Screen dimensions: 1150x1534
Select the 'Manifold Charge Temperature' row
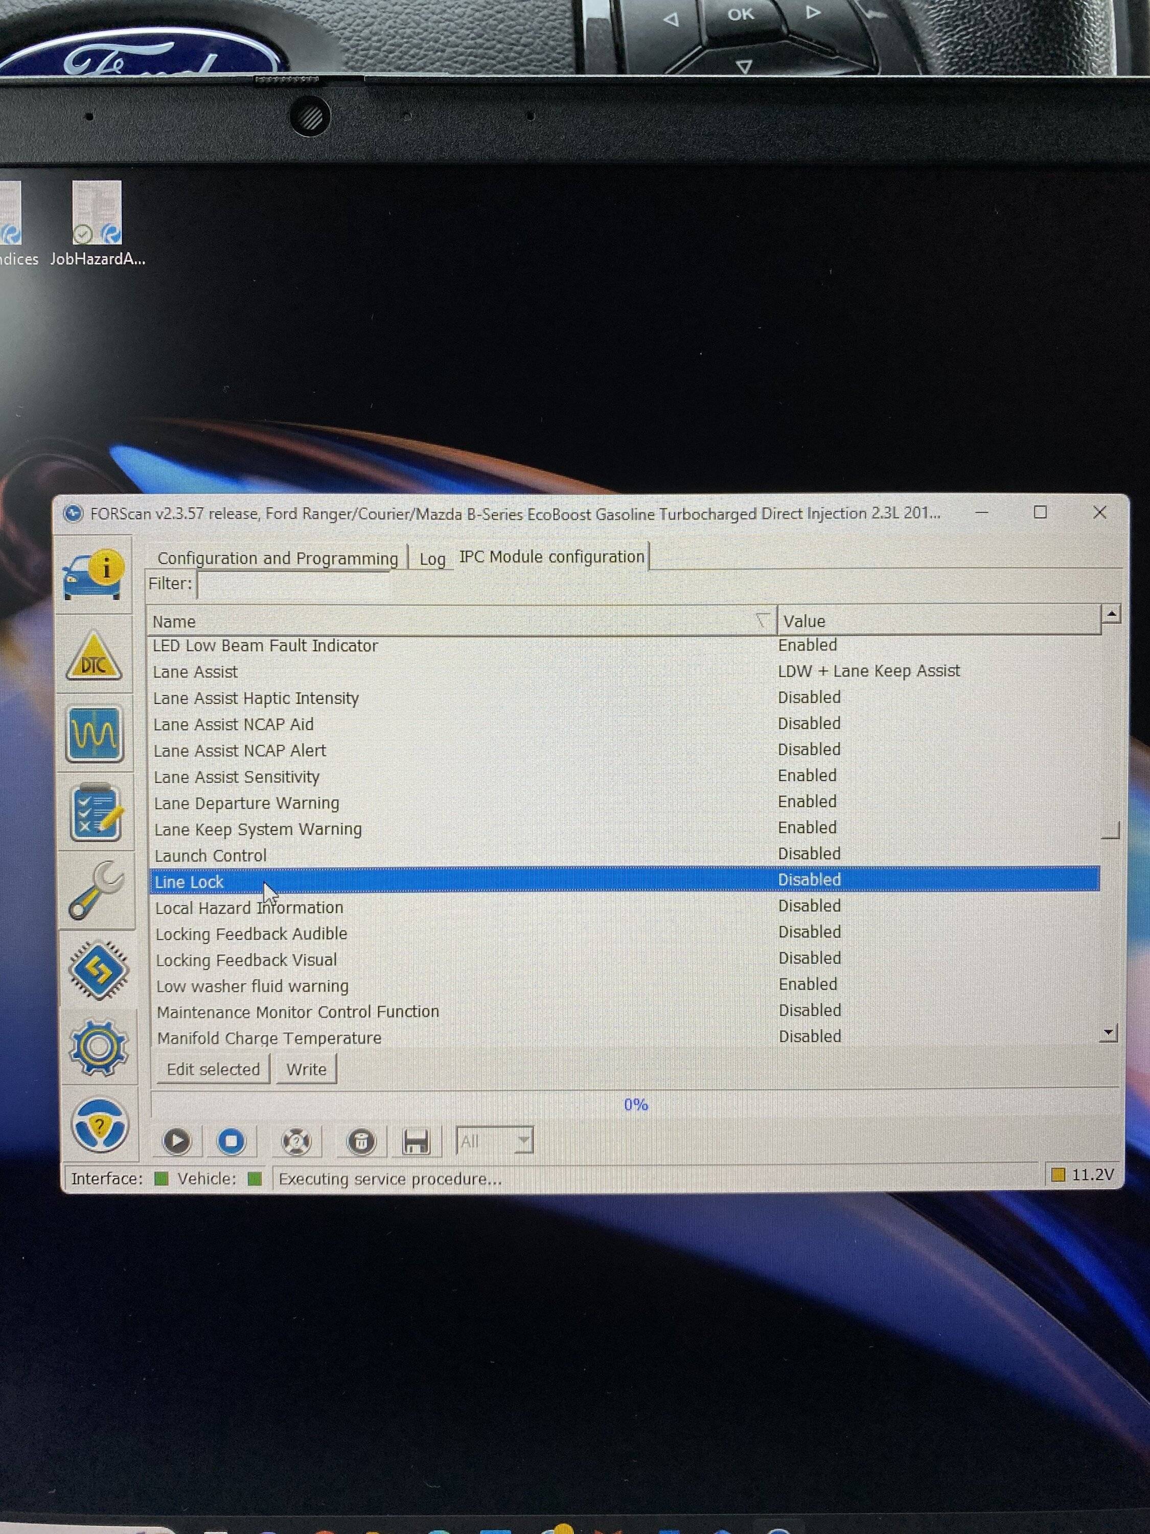[624, 1037]
